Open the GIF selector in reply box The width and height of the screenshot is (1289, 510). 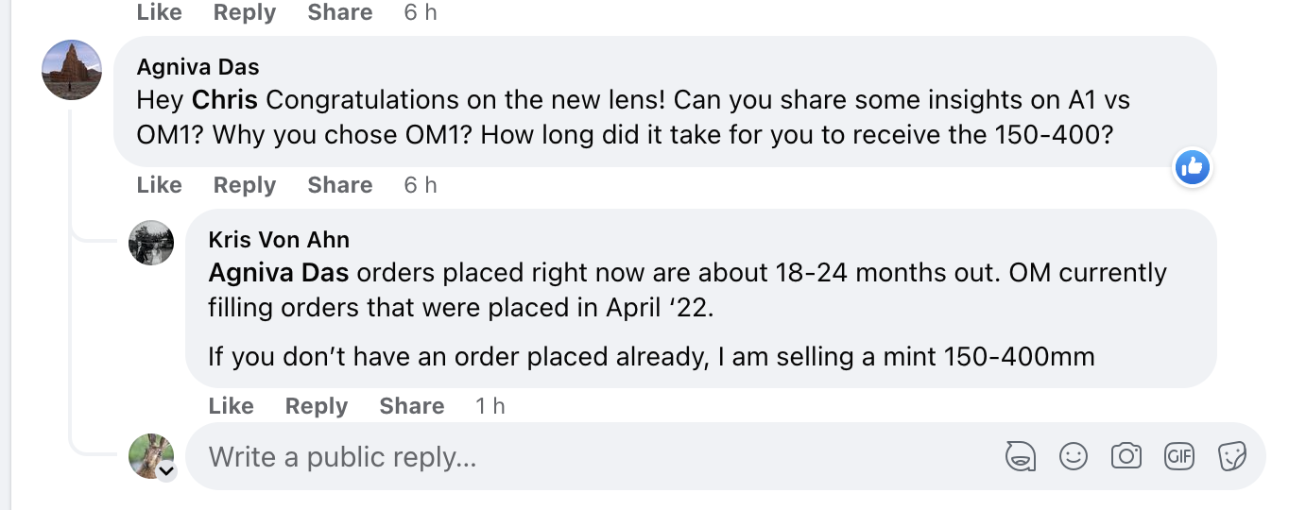point(1179,457)
